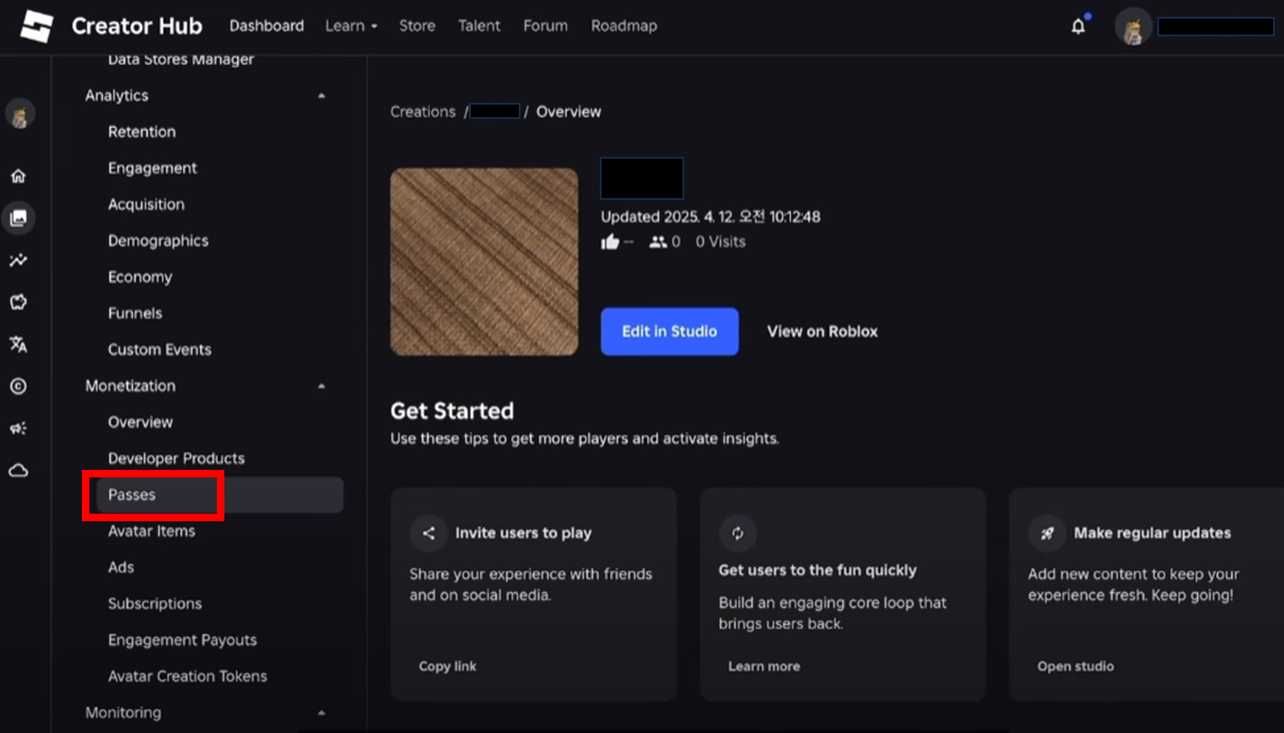The image size is (1284, 733).
Task: Select Engagement under Analytics
Action: pos(152,168)
